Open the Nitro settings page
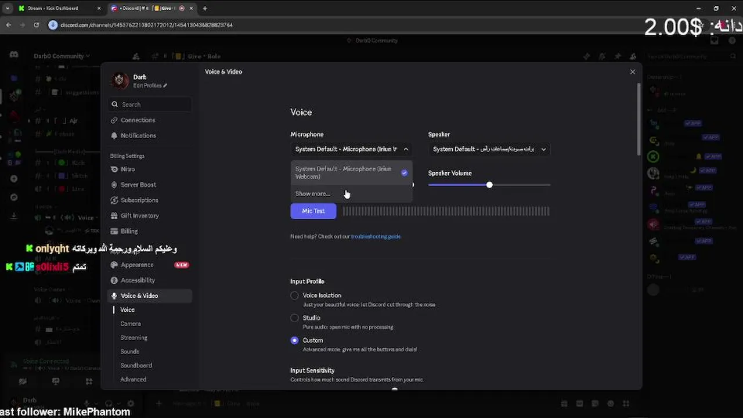Image resolution: width=743 pixels, height=418 pixels. click(x=150, y=170)
